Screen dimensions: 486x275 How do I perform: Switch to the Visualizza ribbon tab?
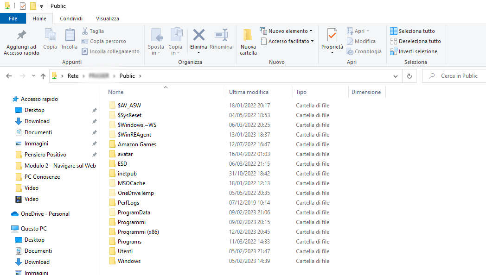(x=107, y=18)
